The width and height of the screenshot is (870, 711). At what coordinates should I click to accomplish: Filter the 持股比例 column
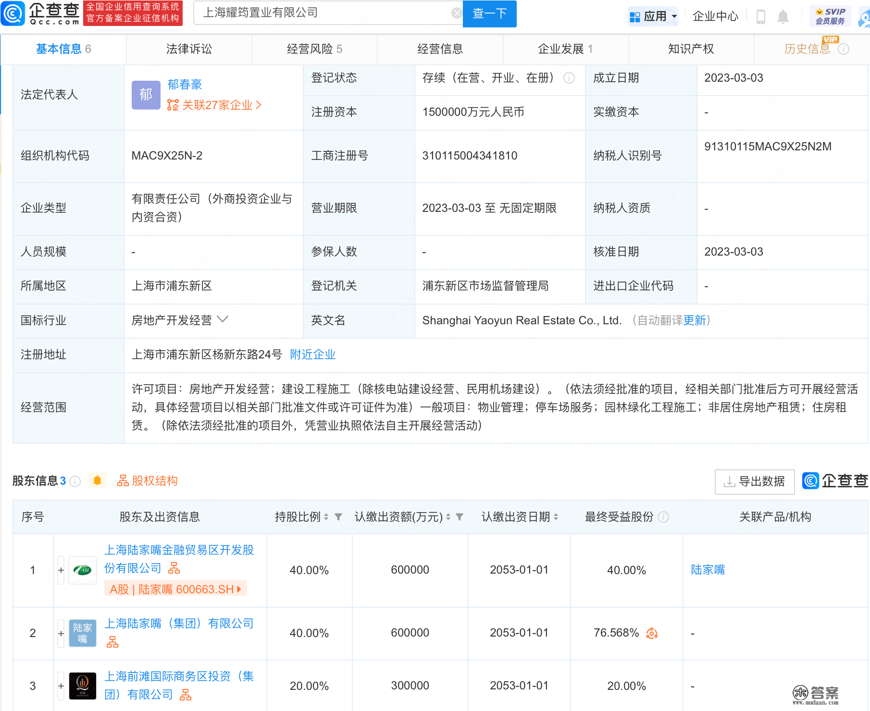[x=338, y=517]
